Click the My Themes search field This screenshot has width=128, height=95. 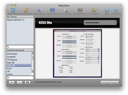click(20, 47)
